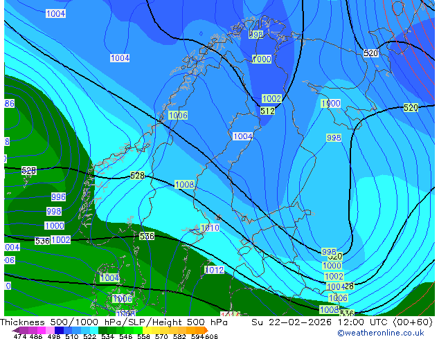439x339 pixels.
Task: Click the bright magenta legend swatch
Action: 41,330
